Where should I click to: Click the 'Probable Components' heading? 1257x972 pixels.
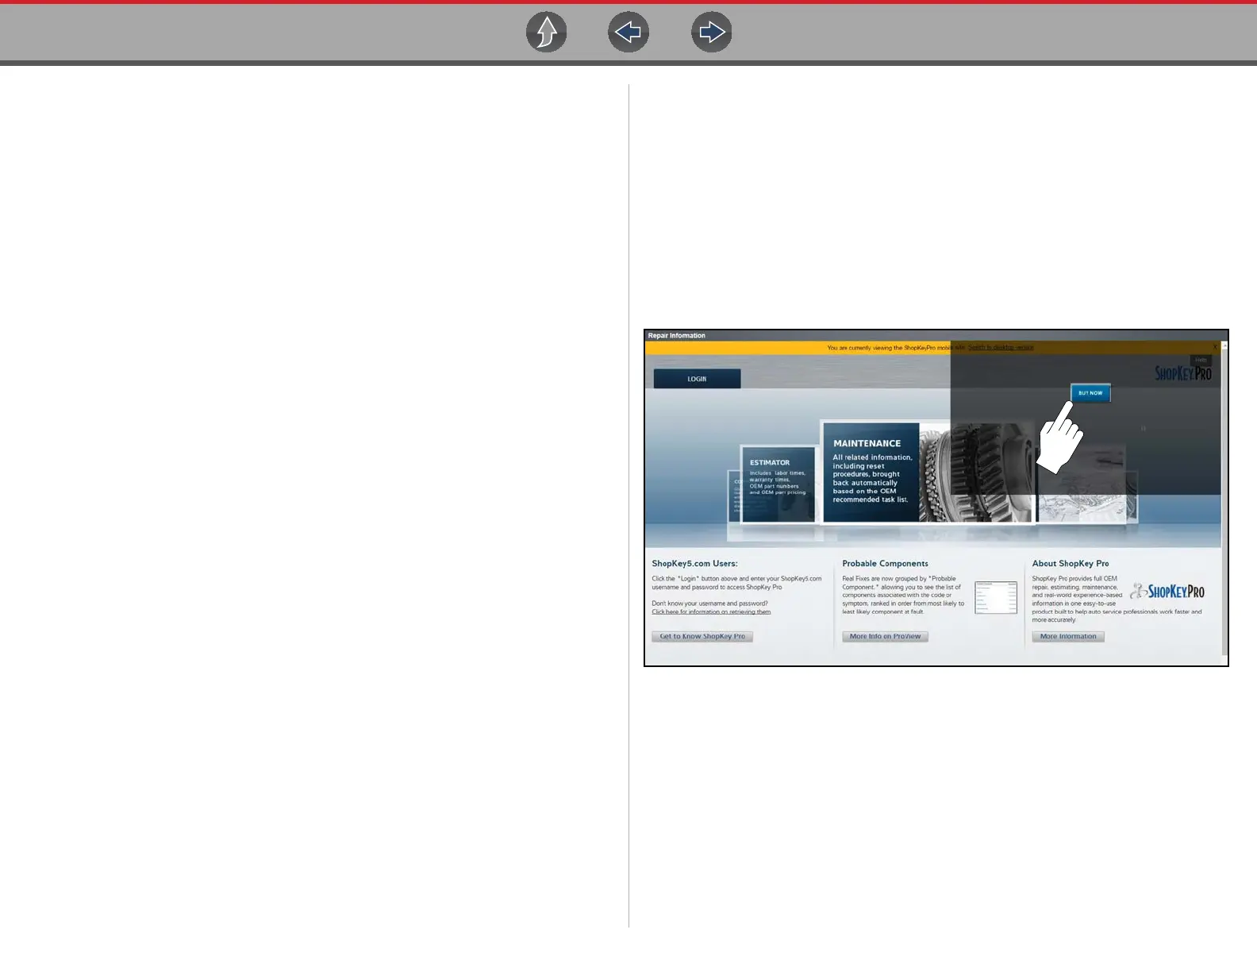pyautogui.click(x=885, y=564)
